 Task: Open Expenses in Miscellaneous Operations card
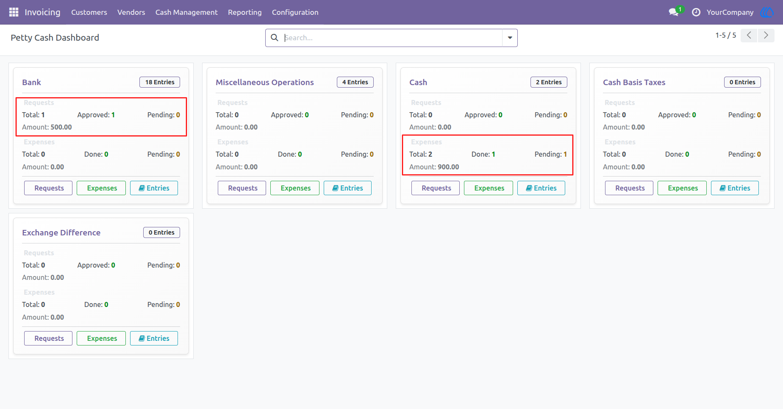click(x=295, y=188)
